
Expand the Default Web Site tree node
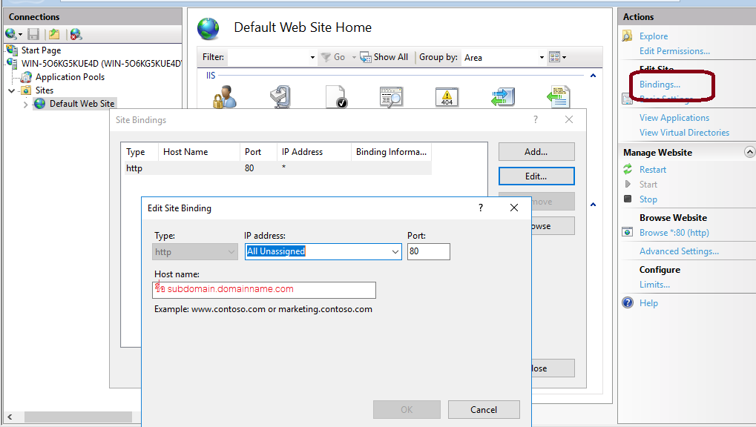pyautogui.click(x=25, y=104)
